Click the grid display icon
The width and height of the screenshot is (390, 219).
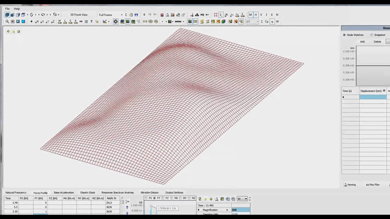coord(86,22)
